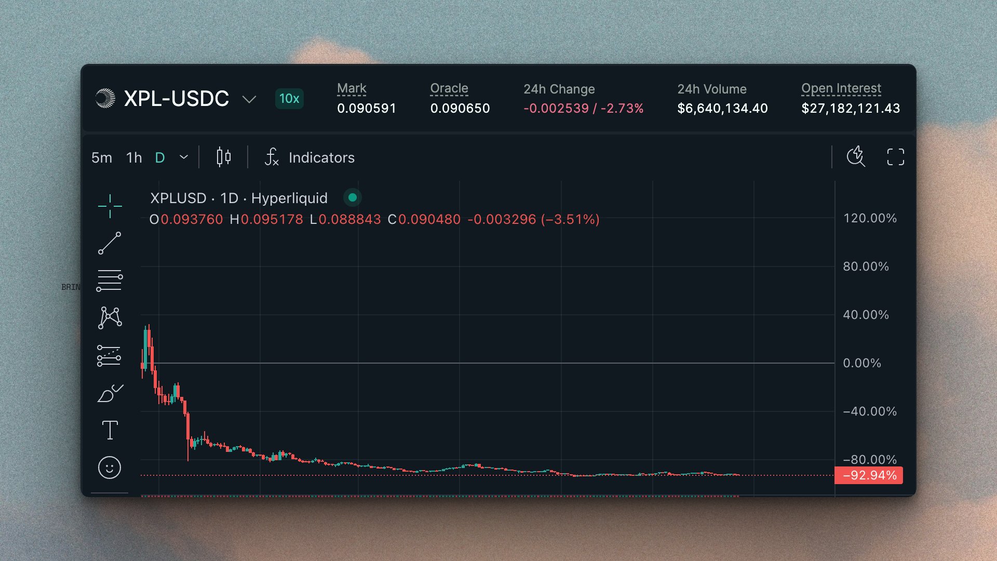This screenshot has height=561, width=997.
Task: Select the Text annotation tool
Action: [110, 430]
